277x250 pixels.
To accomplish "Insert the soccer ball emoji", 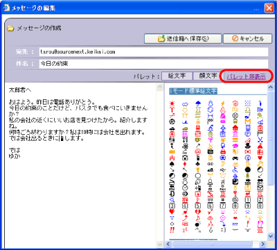I will coord(172,122).
